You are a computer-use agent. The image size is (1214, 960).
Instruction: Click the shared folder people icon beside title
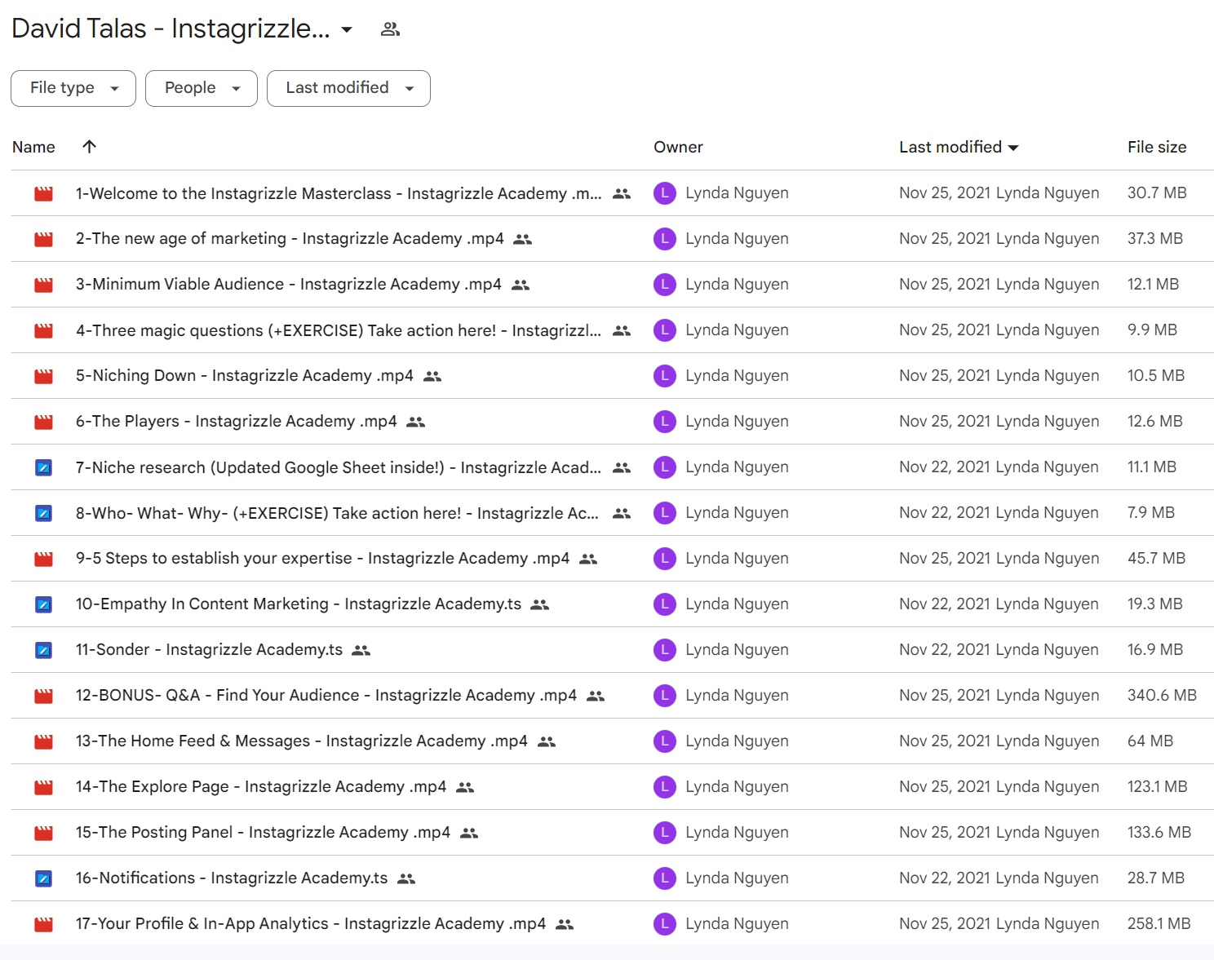point(390,29)
